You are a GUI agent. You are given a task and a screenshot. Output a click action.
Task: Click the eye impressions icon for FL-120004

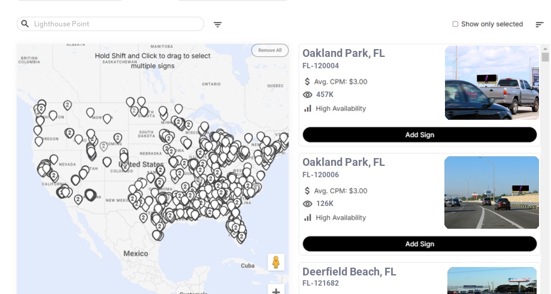tap(308, 95)
